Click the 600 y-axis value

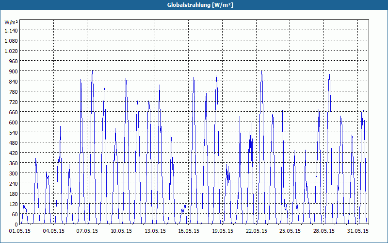click(14, 122)
